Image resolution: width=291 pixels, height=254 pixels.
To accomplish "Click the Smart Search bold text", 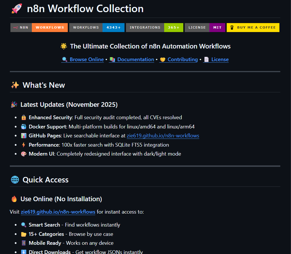I will pos(44,225).
